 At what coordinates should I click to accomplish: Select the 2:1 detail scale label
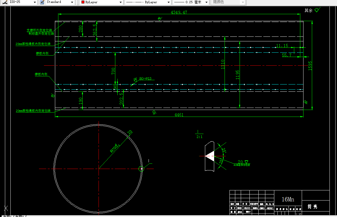click(x=199, y=137)
